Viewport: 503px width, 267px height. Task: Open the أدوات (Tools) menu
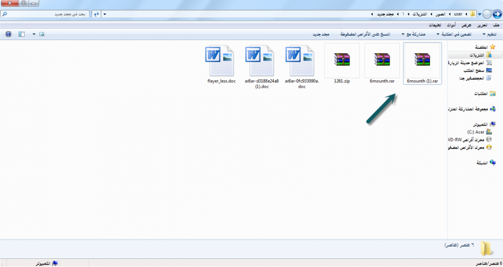(452, 25)
